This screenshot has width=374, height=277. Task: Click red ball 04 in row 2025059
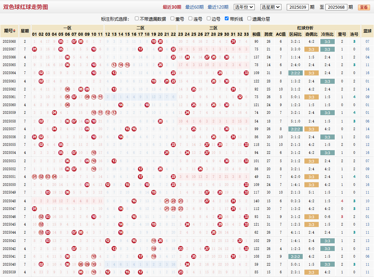click(x=54, y=112)
